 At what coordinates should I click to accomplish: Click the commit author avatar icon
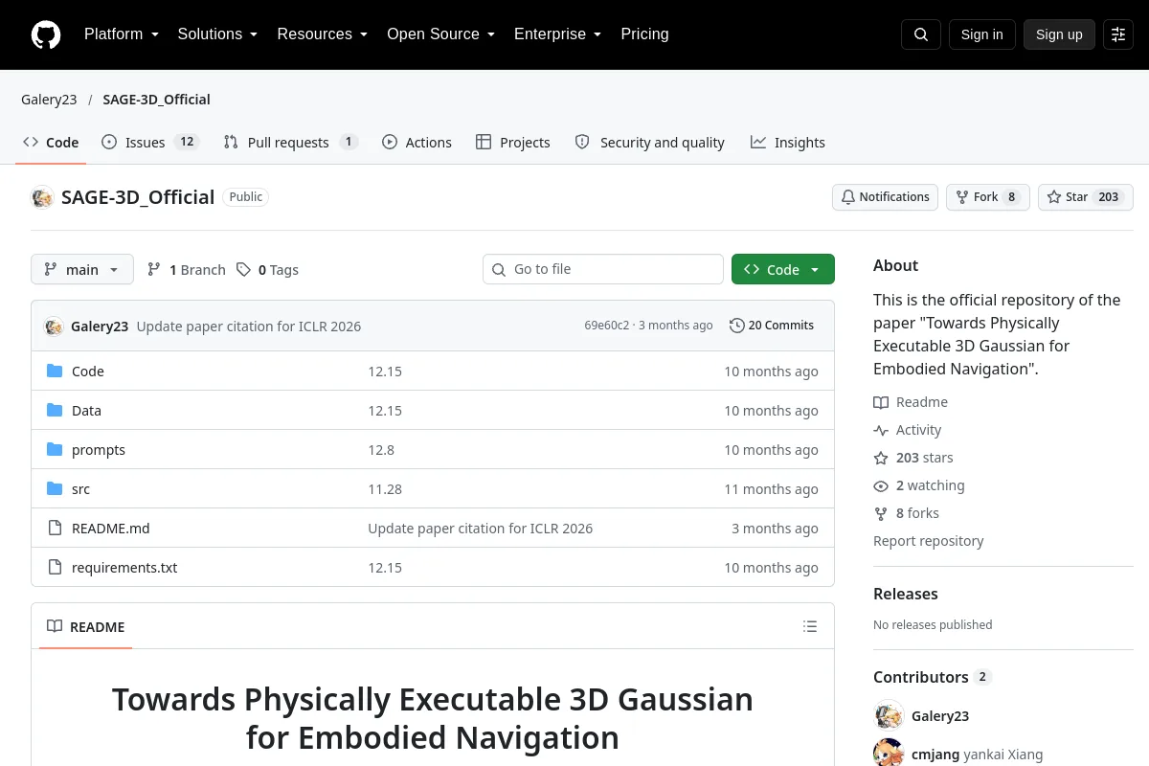point(54,326)
